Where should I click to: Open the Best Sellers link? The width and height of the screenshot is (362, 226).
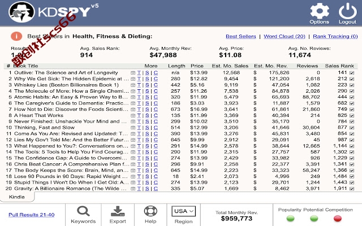click(x=241, y=36)
